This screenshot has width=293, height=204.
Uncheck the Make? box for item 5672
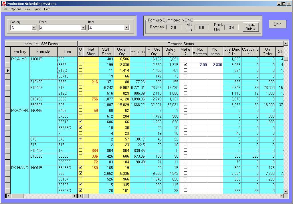[185, 64]
